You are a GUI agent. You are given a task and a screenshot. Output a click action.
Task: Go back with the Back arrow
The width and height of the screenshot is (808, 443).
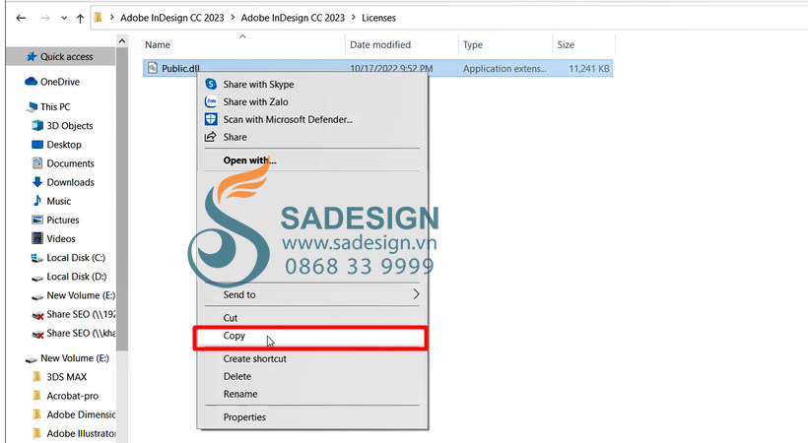click(x=21, y=18)
